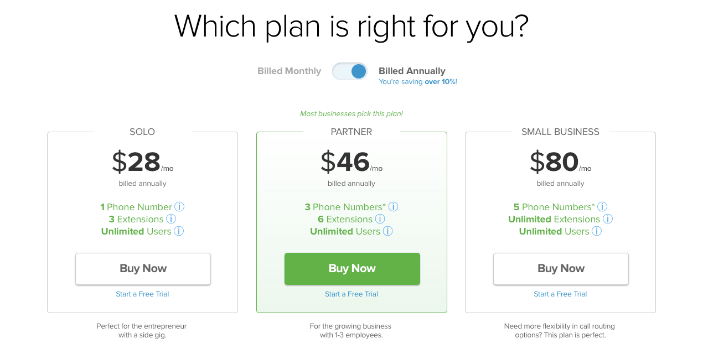Screen dimensions: 703x359
Task: Open info icon beside Small Business 5 Phone Numbers
Action: point(602,207)
